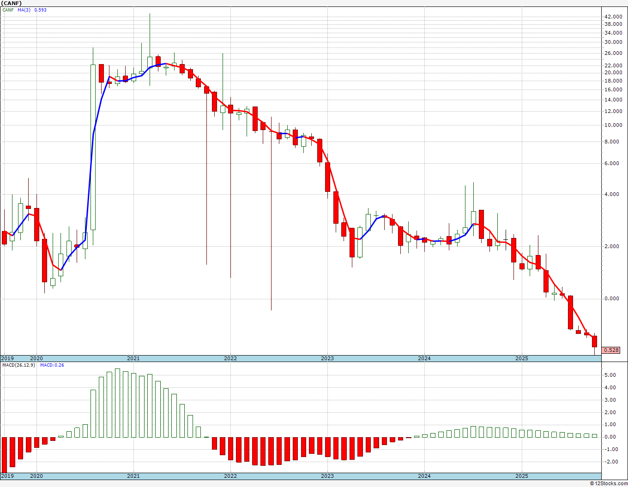Click the 5.00 MACD axis label
Image resolution: width=628 pixels, height=487 pixels.
pyautogui.click(x=611, y=375)
